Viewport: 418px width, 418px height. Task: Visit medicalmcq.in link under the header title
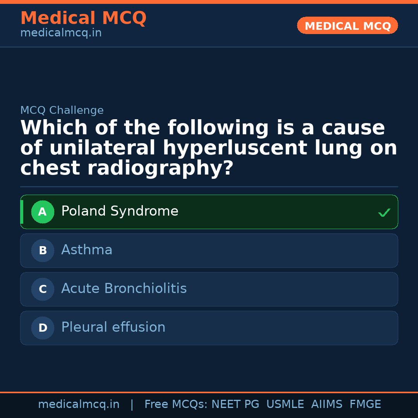click(x=61, y=33)
